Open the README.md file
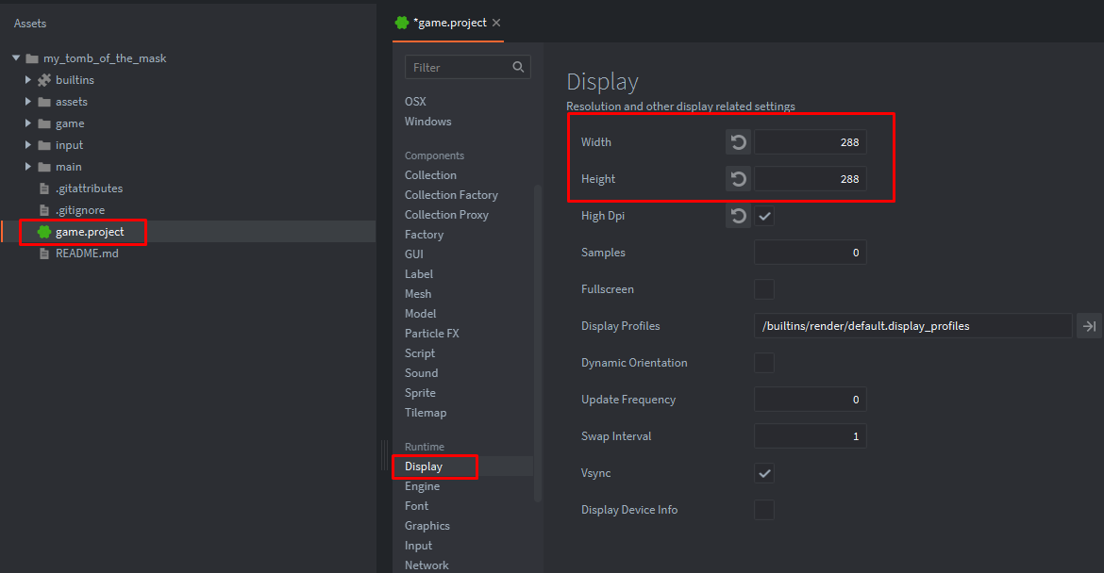 (x=86, y=254)
